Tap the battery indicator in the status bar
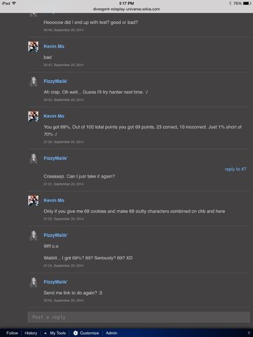 tap(247, 4)
